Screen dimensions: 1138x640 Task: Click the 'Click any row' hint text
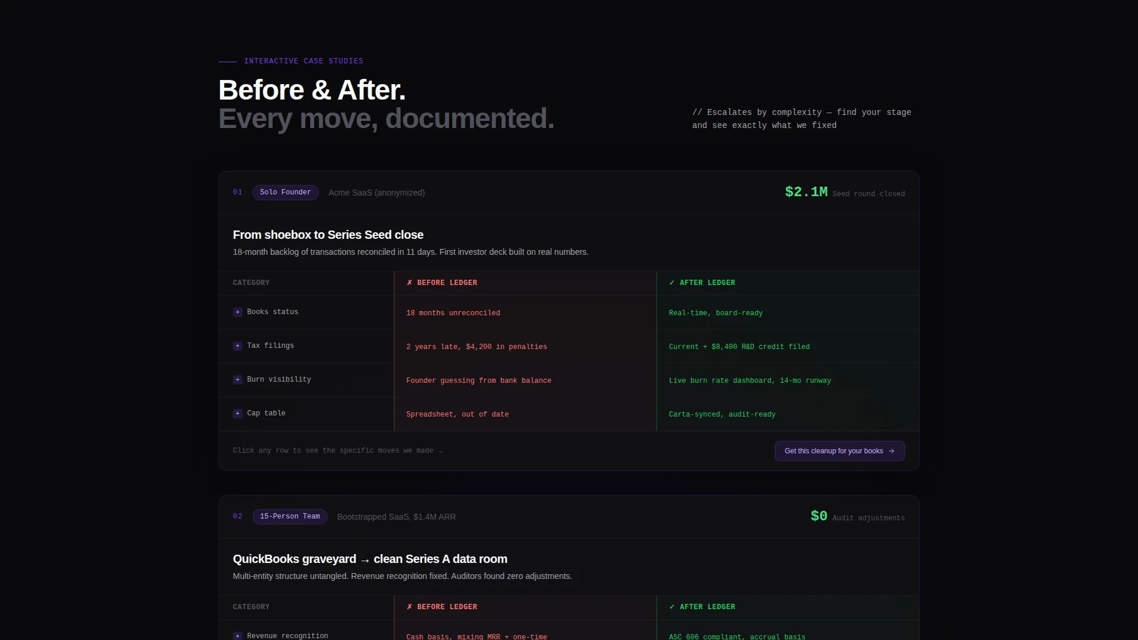[337, 450]
